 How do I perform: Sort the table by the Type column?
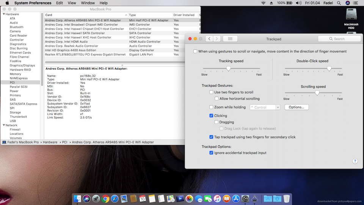150,15
